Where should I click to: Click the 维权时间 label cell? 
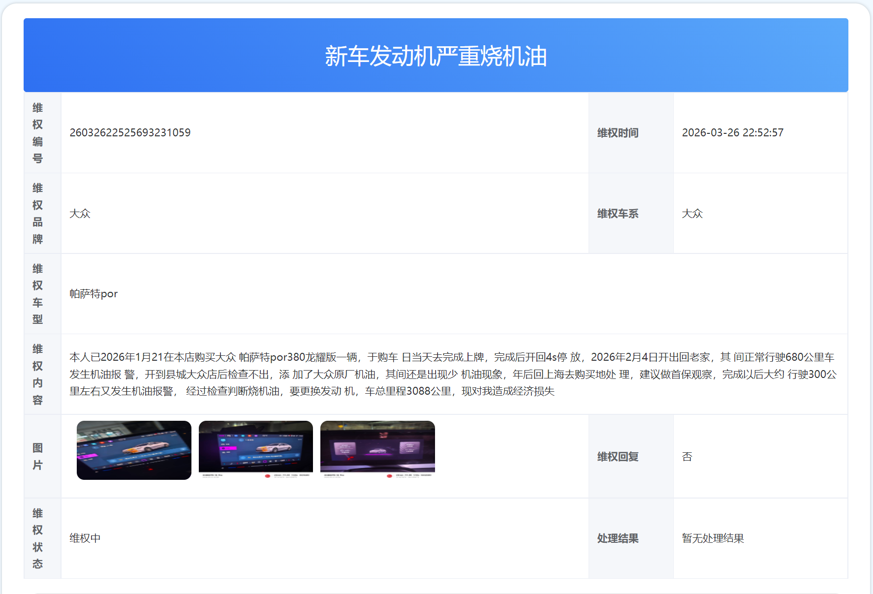click(618, 133)
